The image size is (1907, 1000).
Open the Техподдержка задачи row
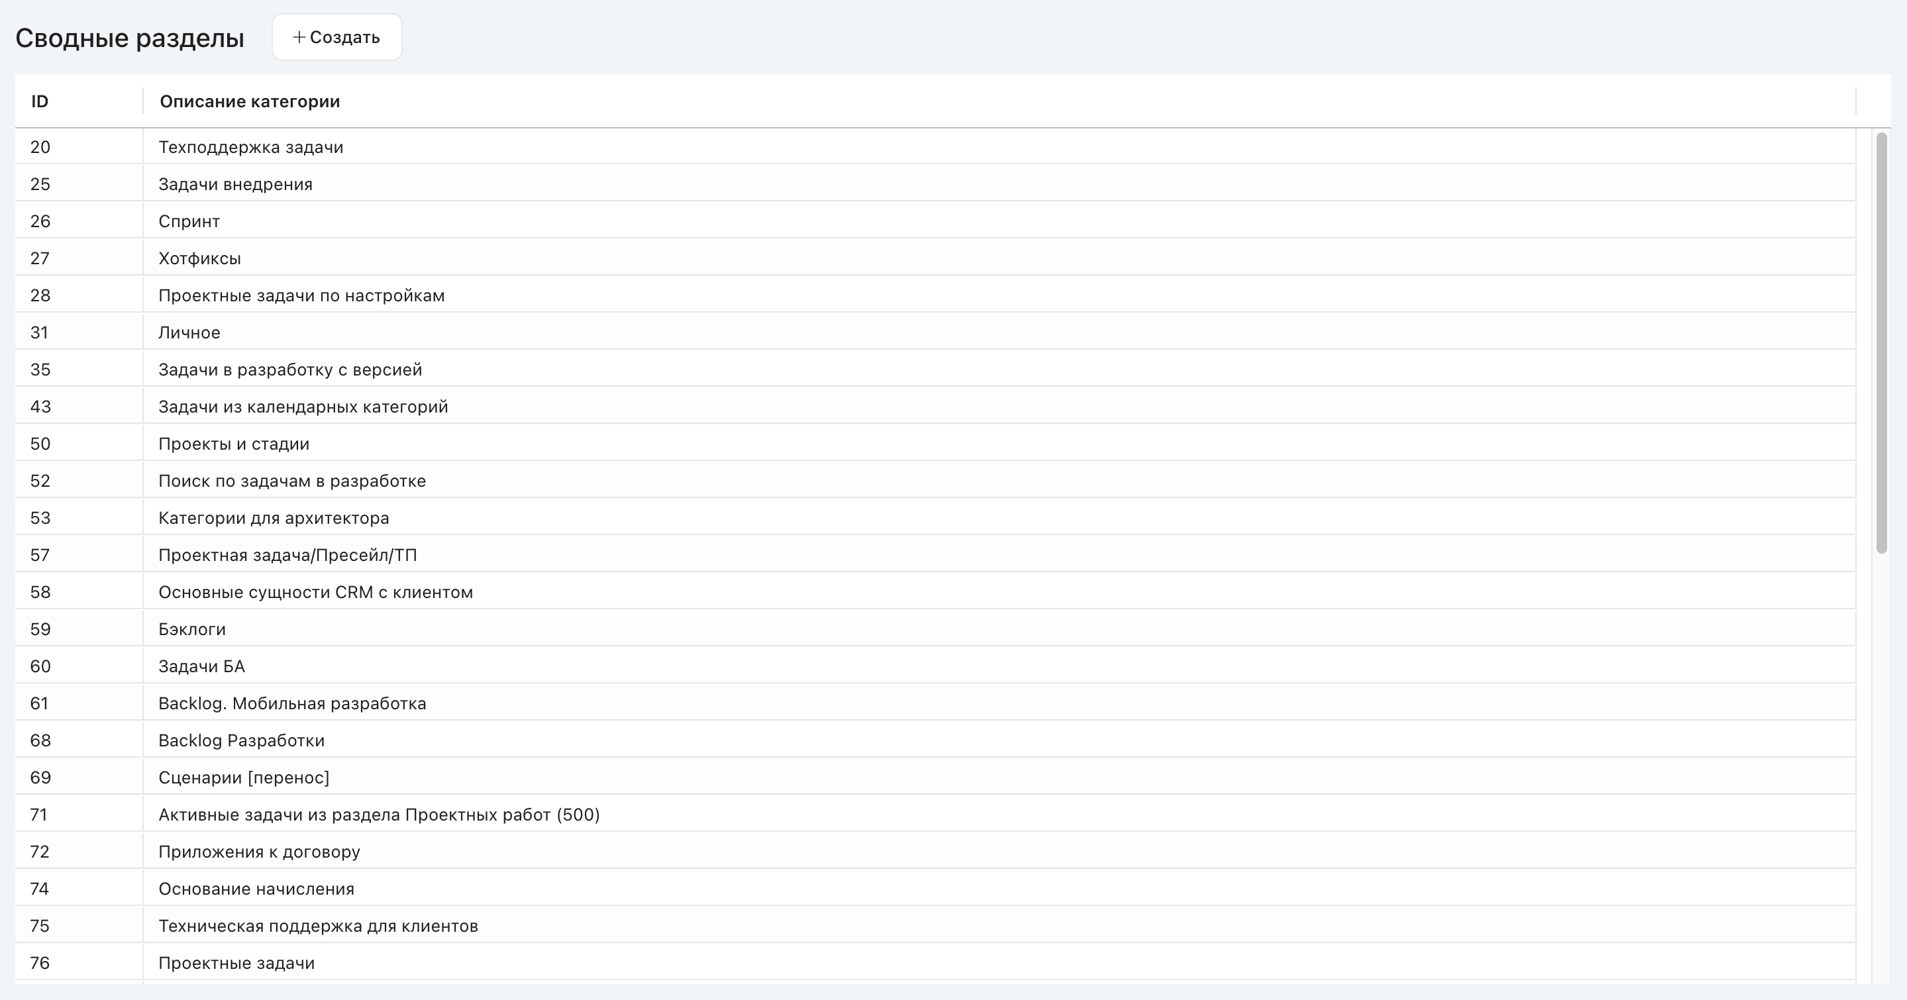tap(935, 146)
